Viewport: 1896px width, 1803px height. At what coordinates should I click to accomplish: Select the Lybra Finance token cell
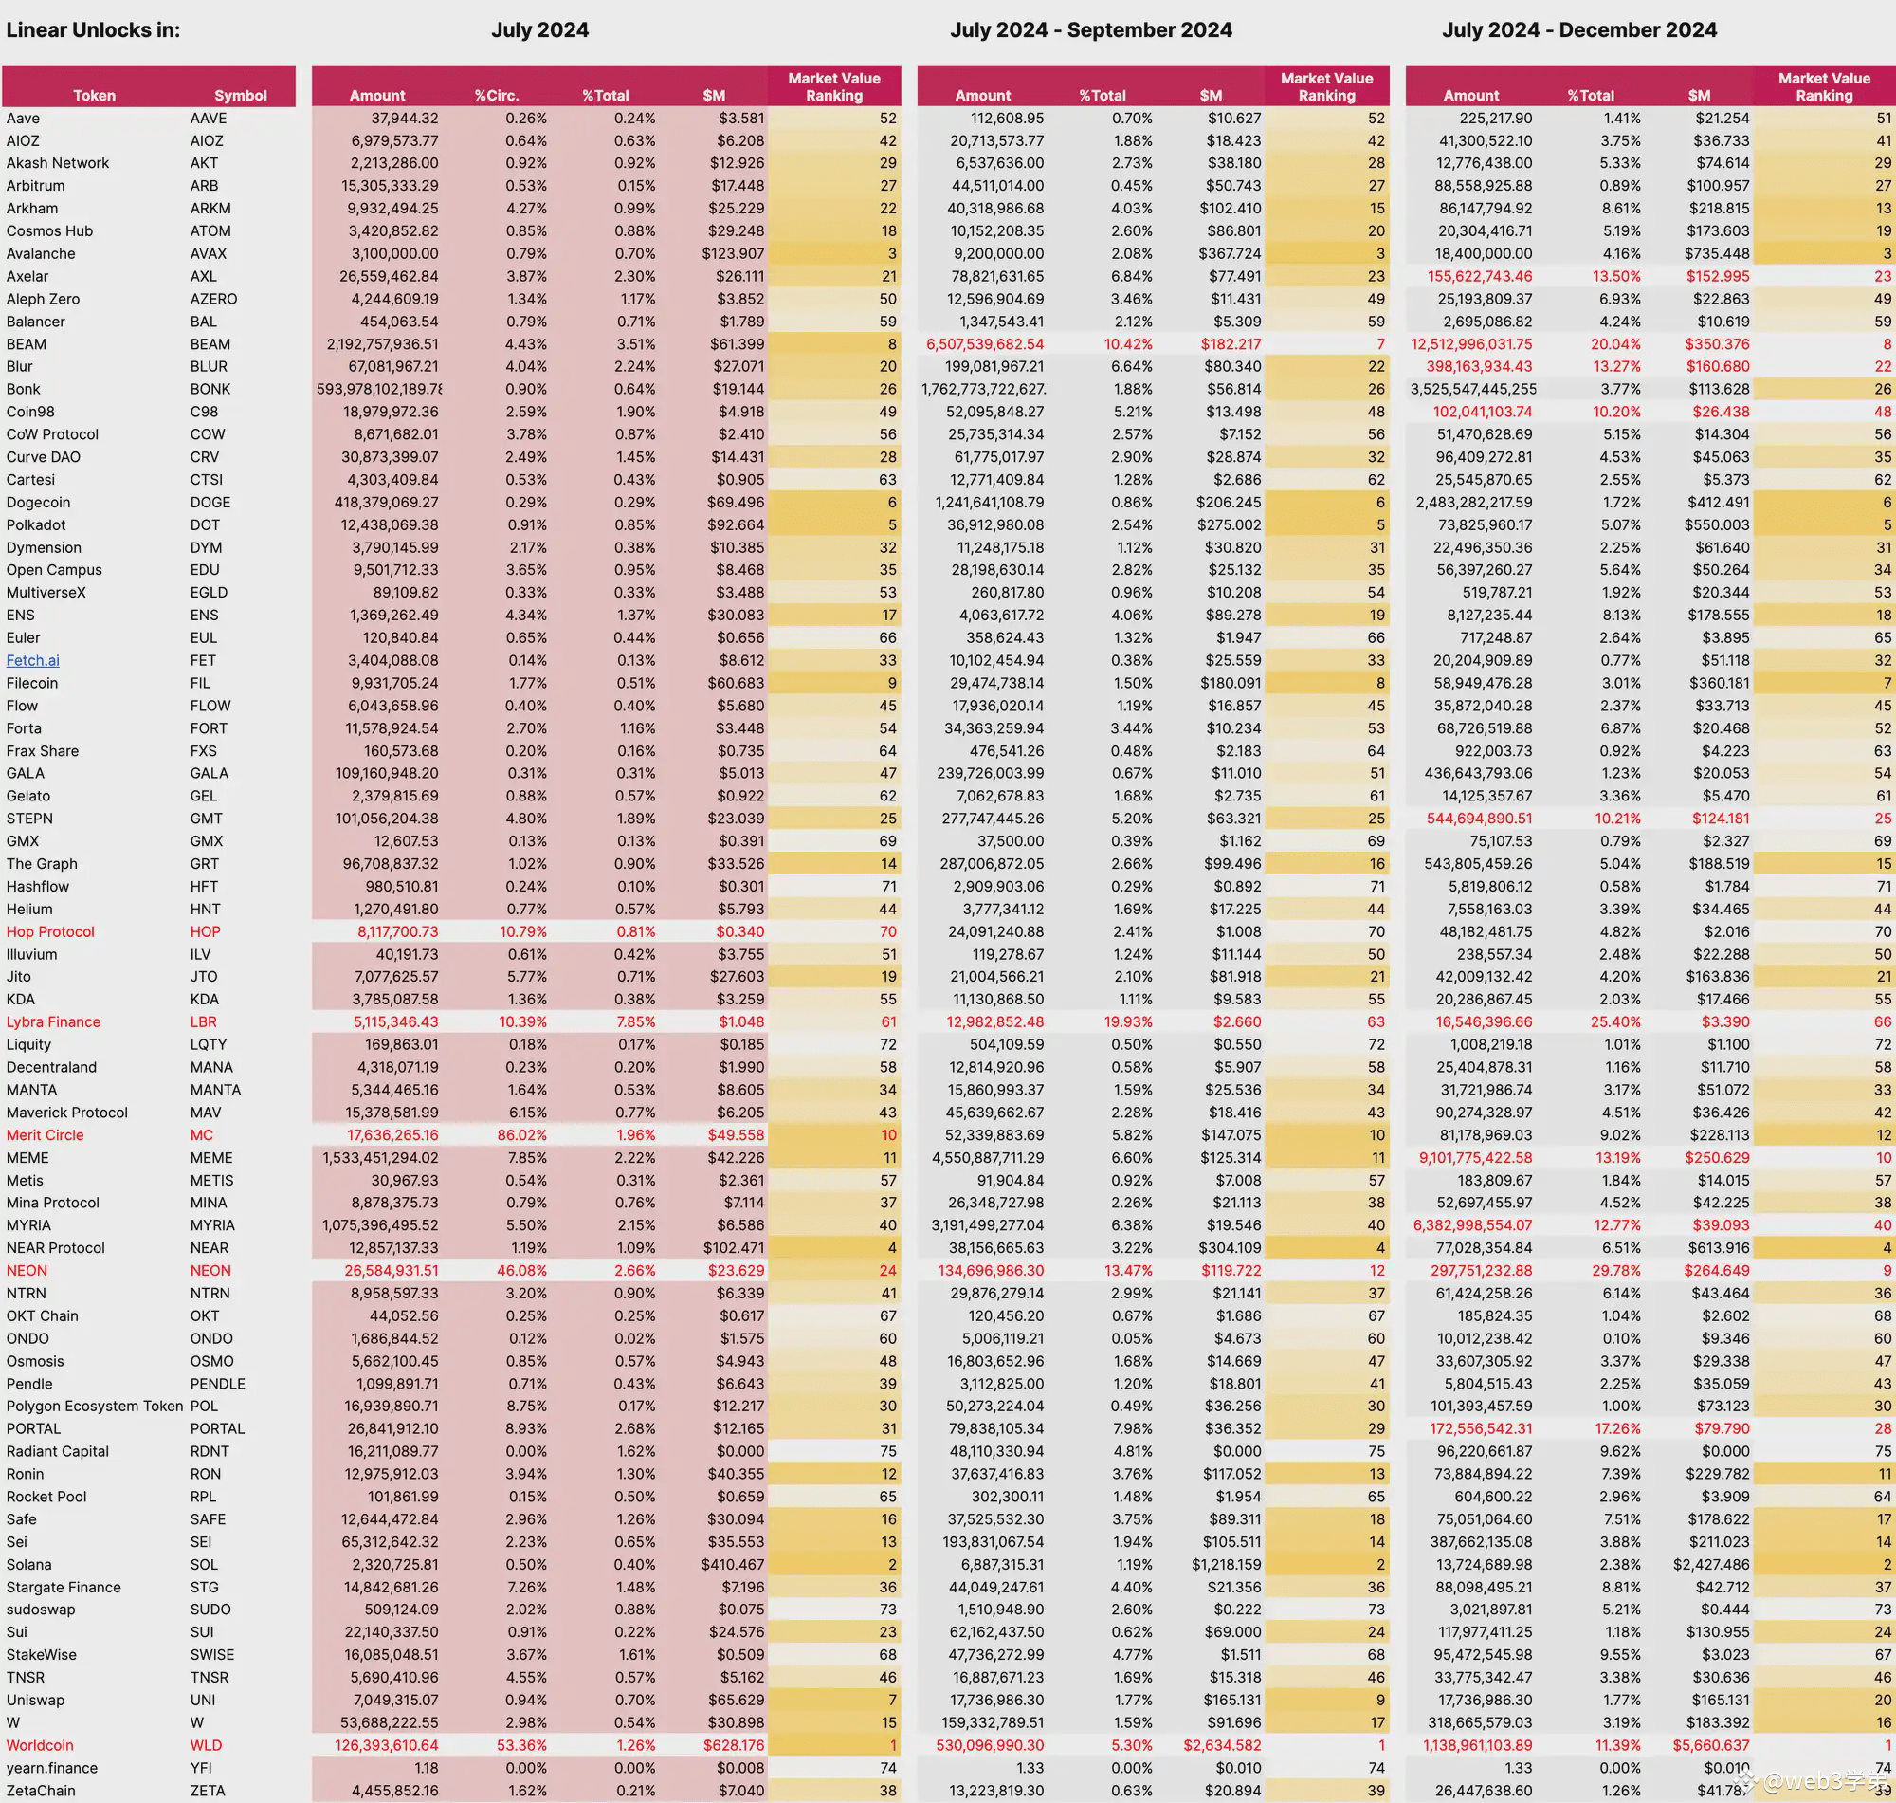(x=53, y=1021)
